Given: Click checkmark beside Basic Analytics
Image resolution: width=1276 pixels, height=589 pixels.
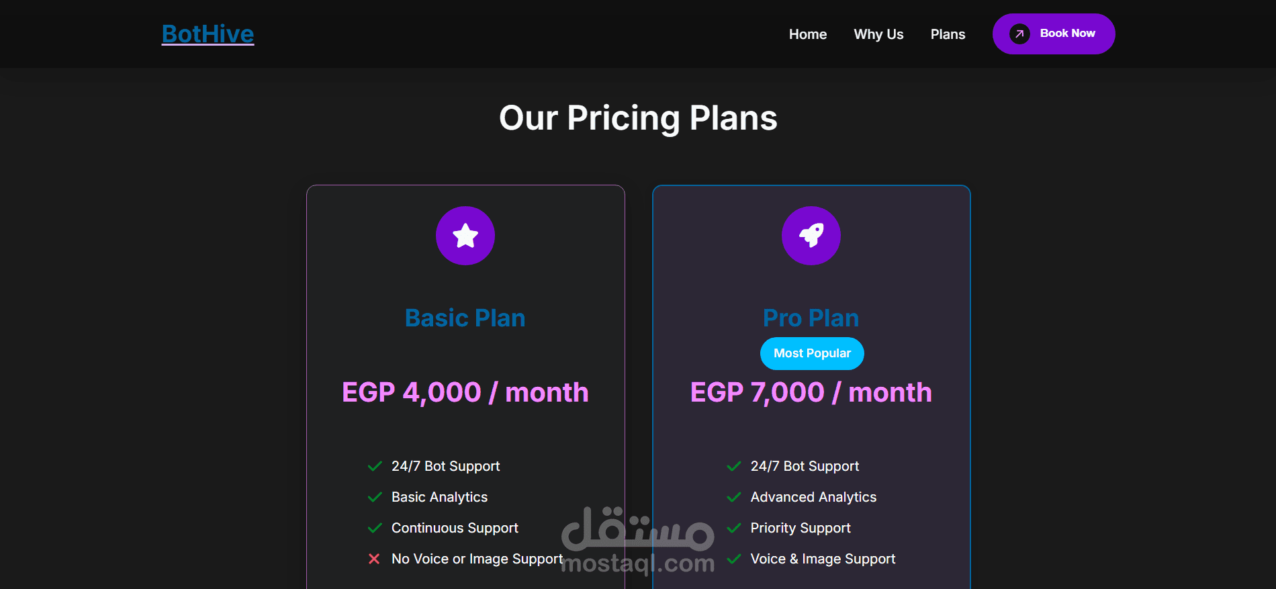Looking at the screenshot, I should pyautogui.click(x=375, y=497).
